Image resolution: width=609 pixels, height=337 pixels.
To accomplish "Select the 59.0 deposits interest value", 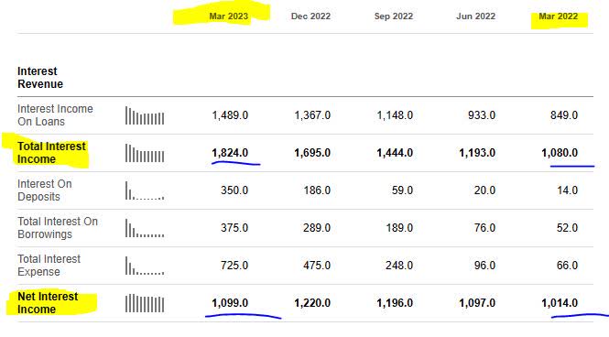I will click(x=402, y=190).
